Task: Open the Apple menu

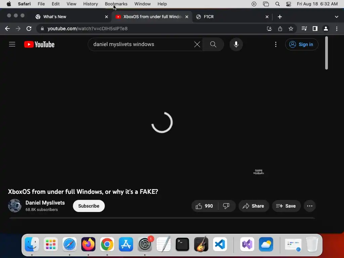Action: point(9,4)
